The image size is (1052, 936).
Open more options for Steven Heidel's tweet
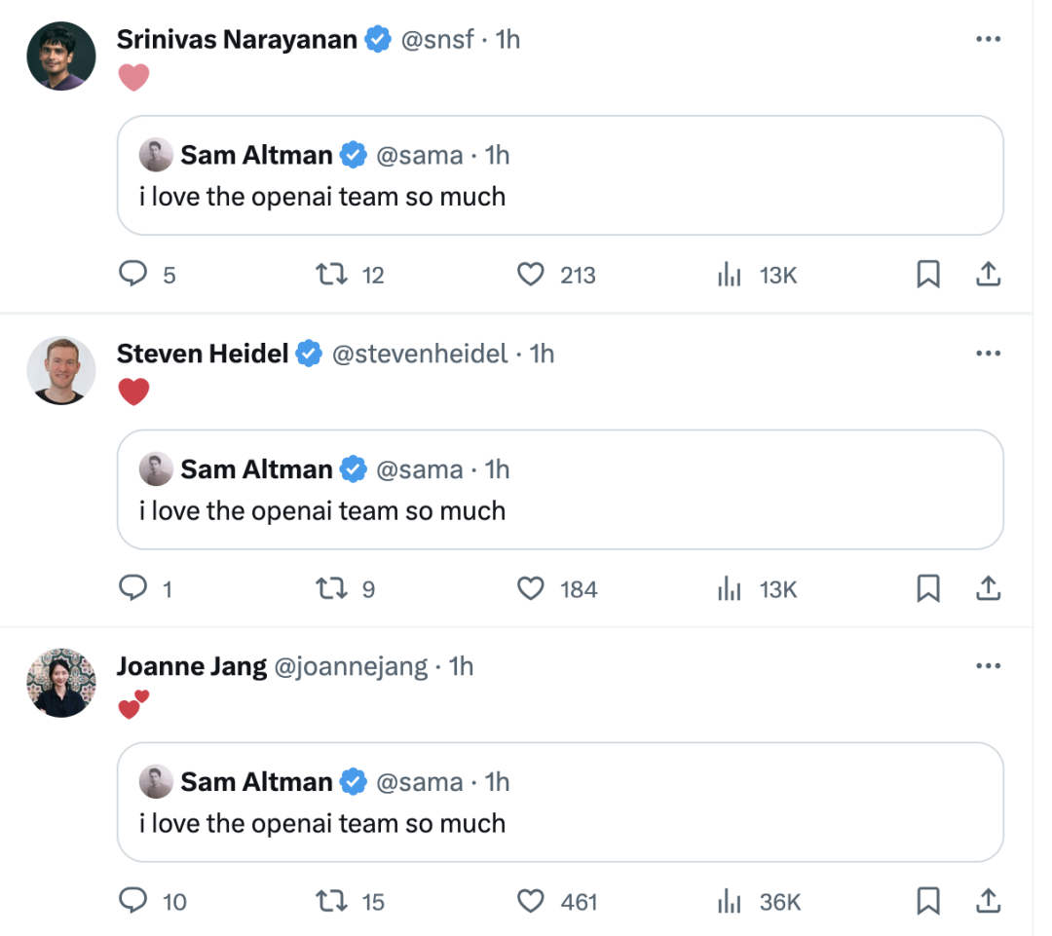point(988,353)
